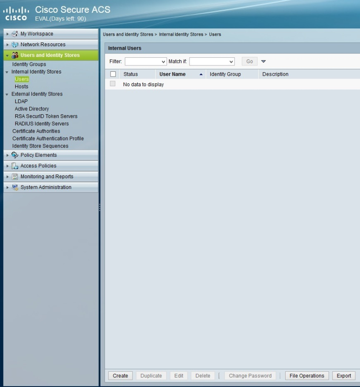The height and width of the screenshot is (387, 360).
Task: Click the Create button
Action: [x=120, y=376]
